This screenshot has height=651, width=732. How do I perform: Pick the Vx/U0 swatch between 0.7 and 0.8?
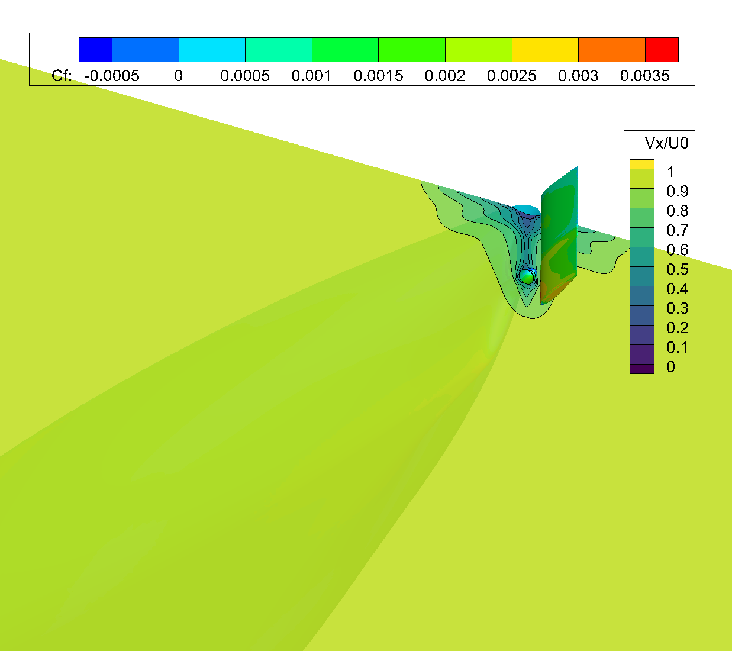click(642, 218)
